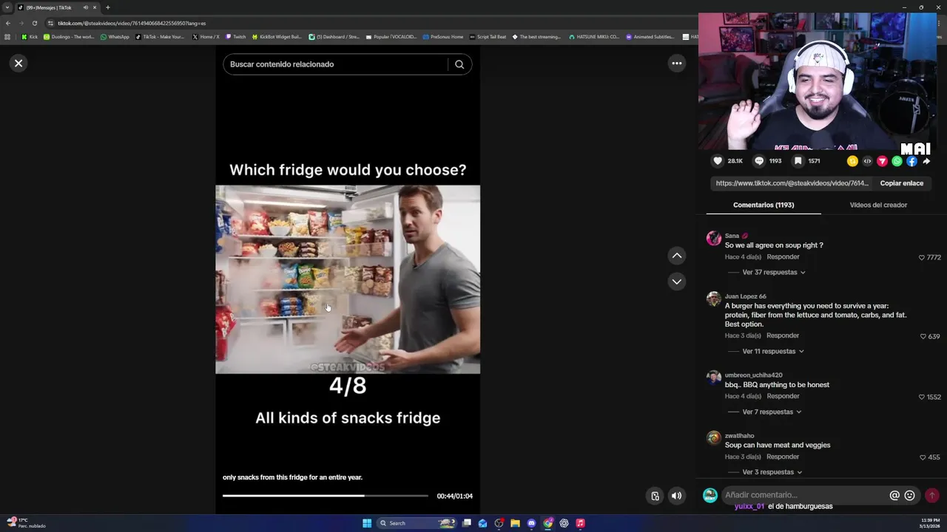Open Juan Lopez 66 username link

point(745,296)
